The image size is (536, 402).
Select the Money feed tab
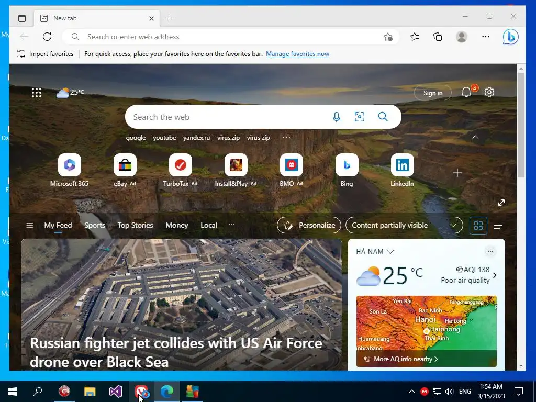coord(177,225)
